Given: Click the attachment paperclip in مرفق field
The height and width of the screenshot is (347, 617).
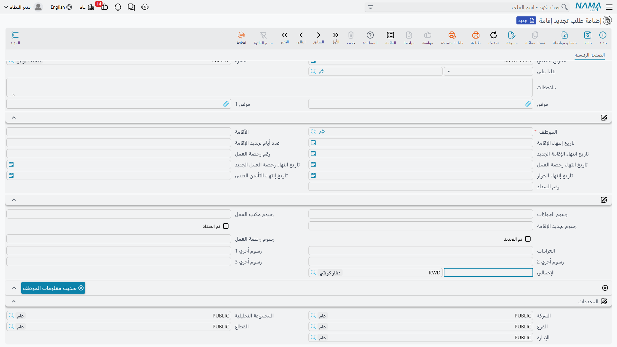Looking at the screenshot, I should tap(528, 104).
